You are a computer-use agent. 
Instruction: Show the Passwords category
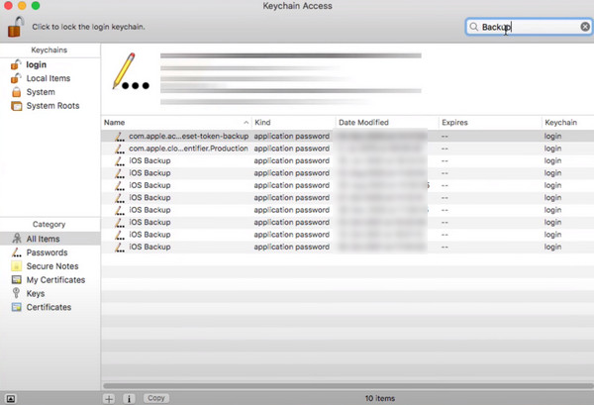click(x=47, y=253)
